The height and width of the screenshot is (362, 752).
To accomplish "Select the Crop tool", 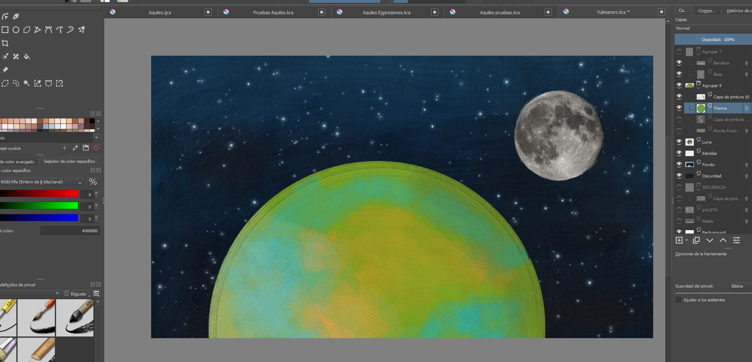I will click(x=5, y=43).
